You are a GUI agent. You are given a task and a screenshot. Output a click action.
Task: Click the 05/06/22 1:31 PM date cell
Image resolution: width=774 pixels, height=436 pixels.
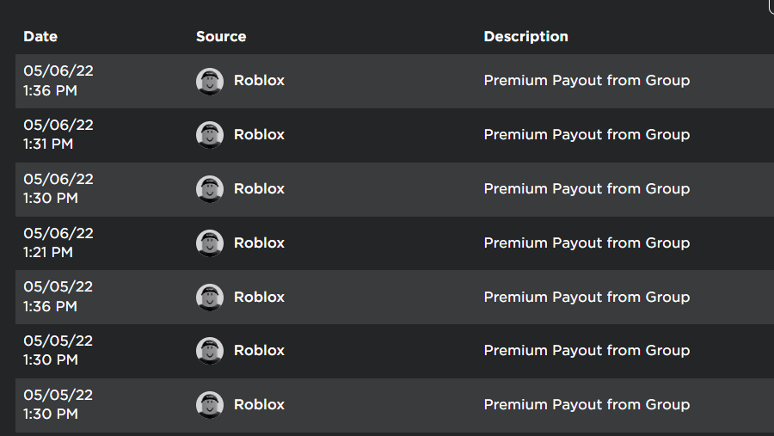pyautogui.click(x=58, y=134)
